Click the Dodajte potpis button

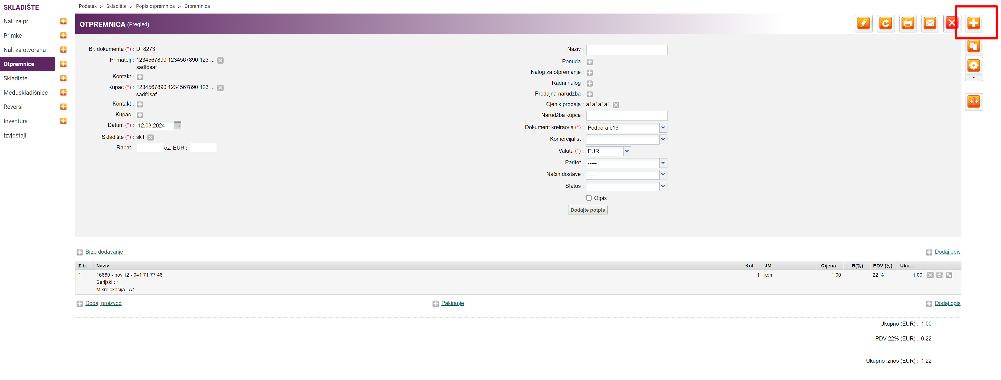pos(587,210)
